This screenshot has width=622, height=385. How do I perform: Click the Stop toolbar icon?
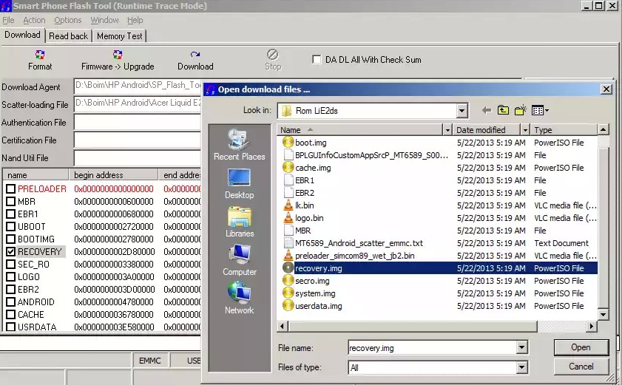pyautogui.click(x=272, y=55)
